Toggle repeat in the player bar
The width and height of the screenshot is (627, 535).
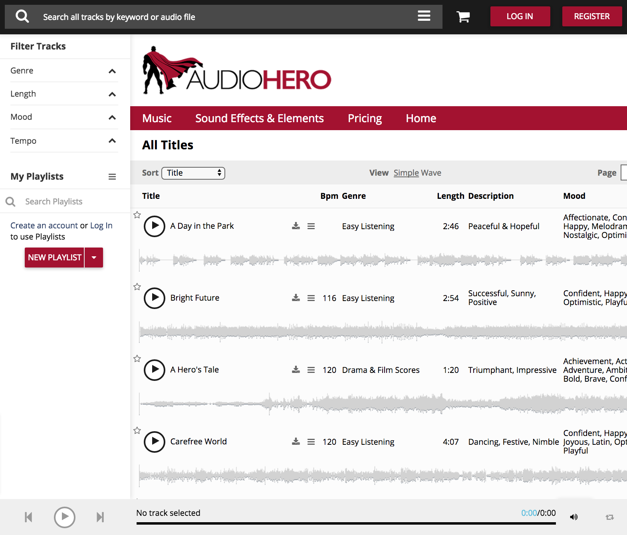tap(610, 517)
